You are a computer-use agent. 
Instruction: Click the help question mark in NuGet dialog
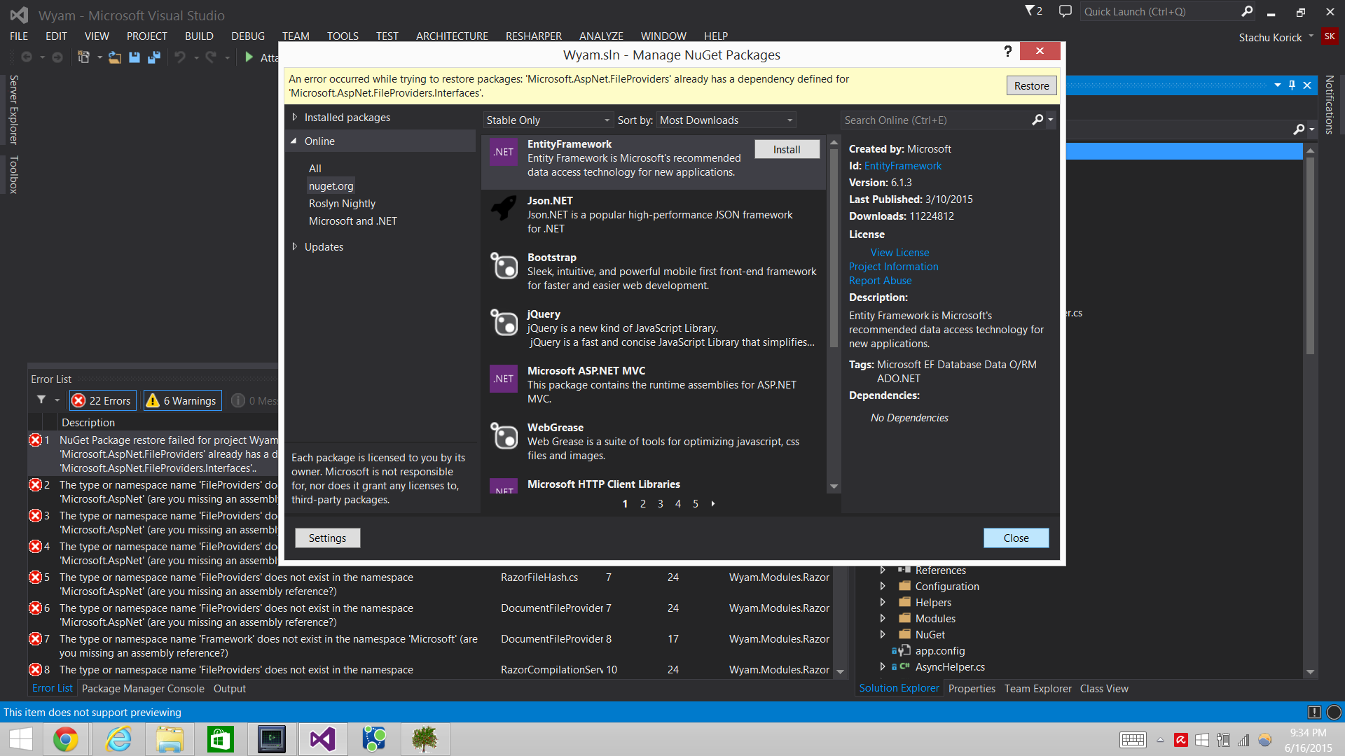(x=1007, y=51)
